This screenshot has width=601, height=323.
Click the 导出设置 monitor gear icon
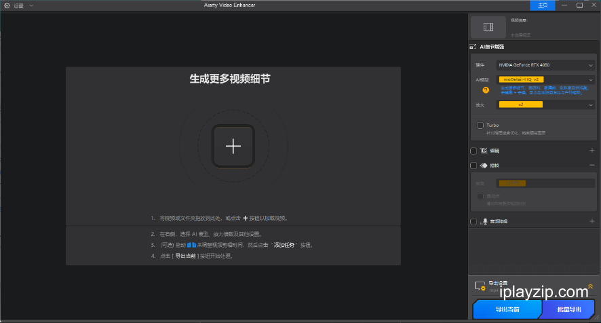[480, 286]
